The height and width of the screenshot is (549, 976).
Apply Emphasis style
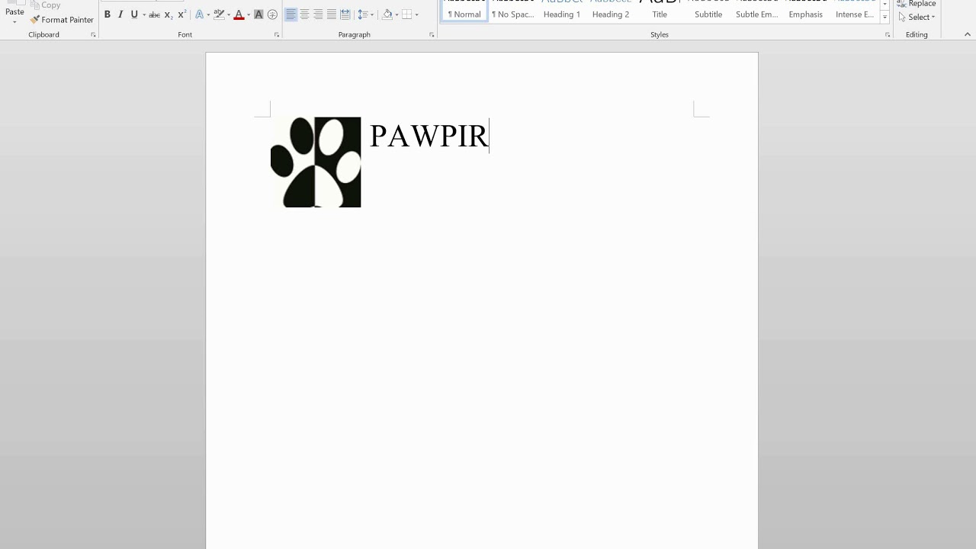[x=806, y=11]
